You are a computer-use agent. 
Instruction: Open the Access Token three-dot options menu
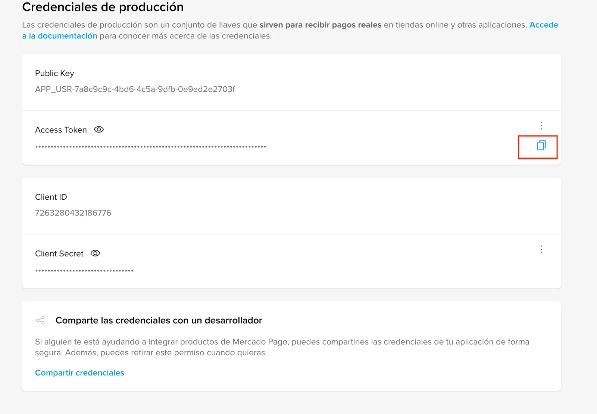click(541, 125)
